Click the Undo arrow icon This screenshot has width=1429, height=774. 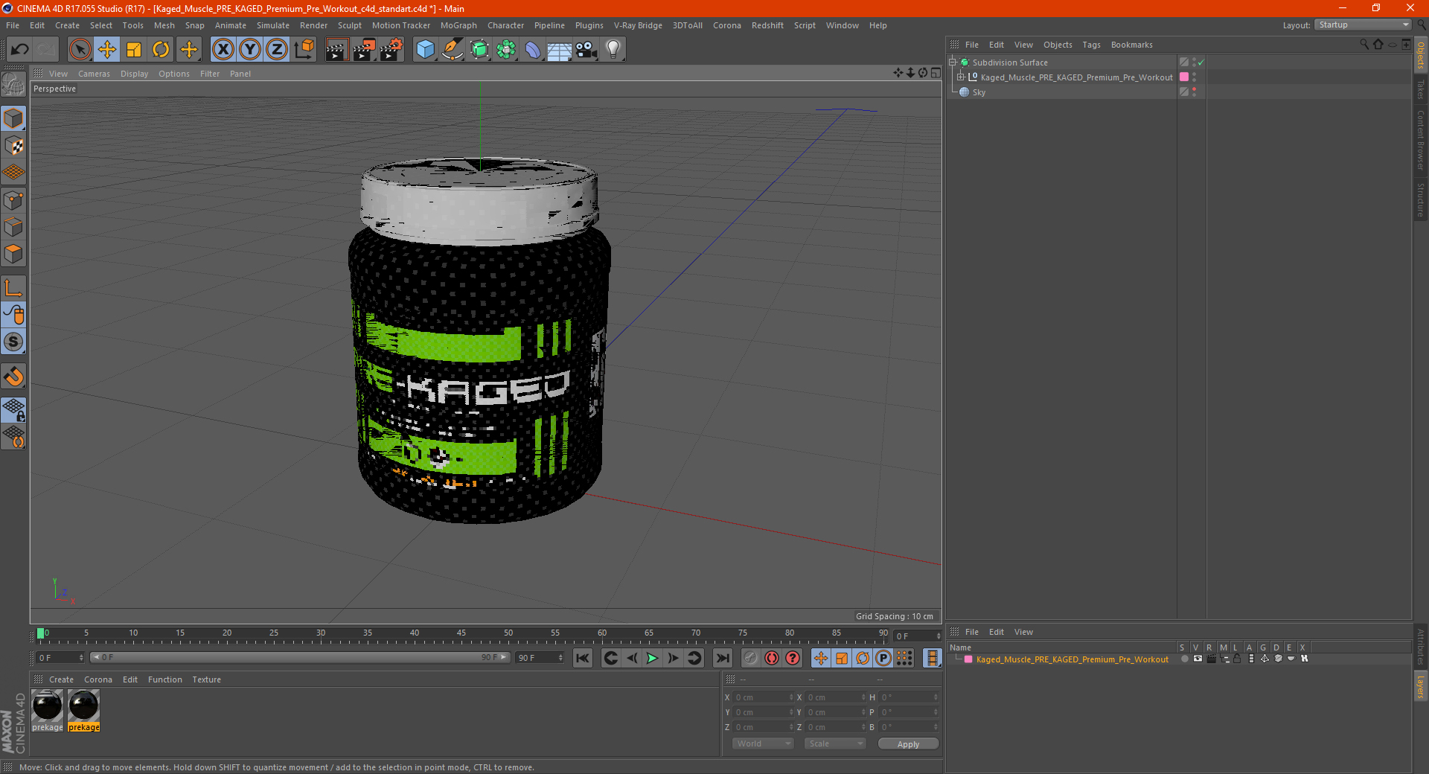click(x=20, y=50)
